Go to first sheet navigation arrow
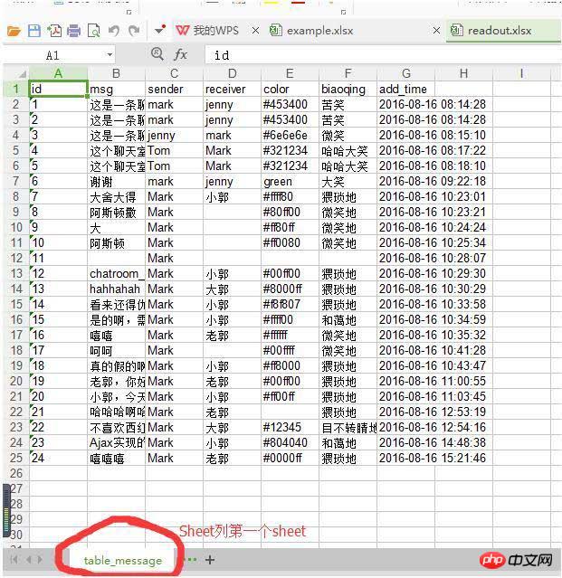The image size is (562, 578). tap(14, 560)
